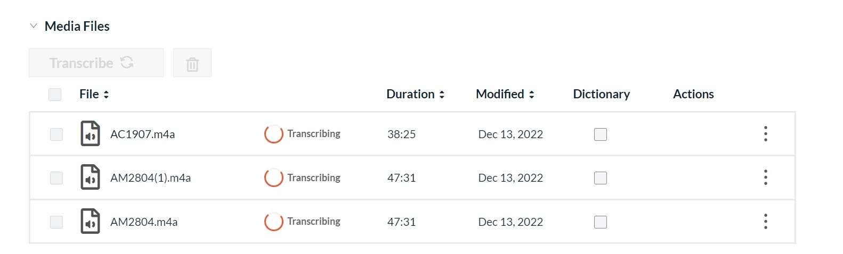
Task: Open actions menu for AC1907.m4a
Action: point(765,134)
